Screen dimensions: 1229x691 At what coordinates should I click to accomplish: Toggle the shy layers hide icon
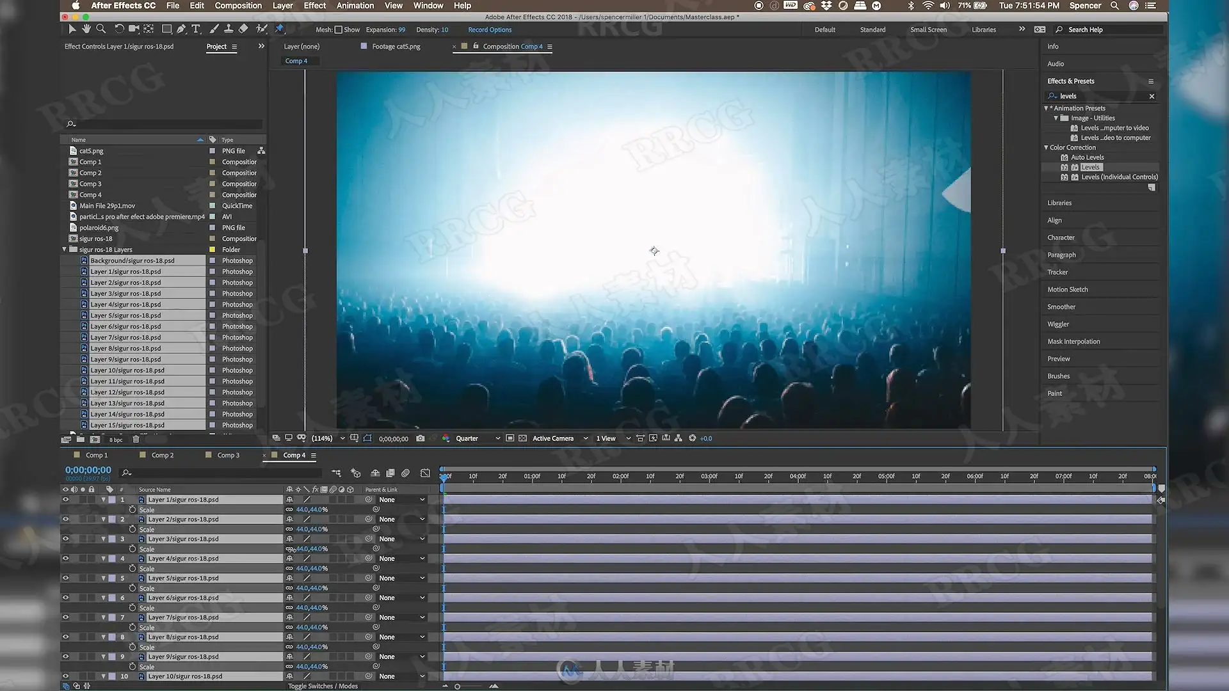[375, 473]
